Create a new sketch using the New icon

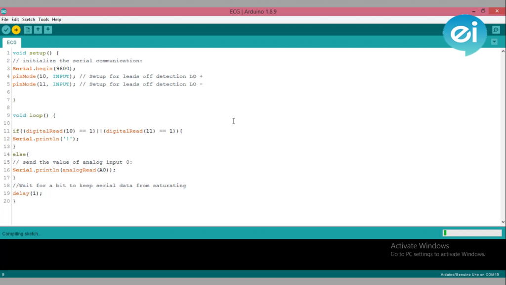(28, 30)
